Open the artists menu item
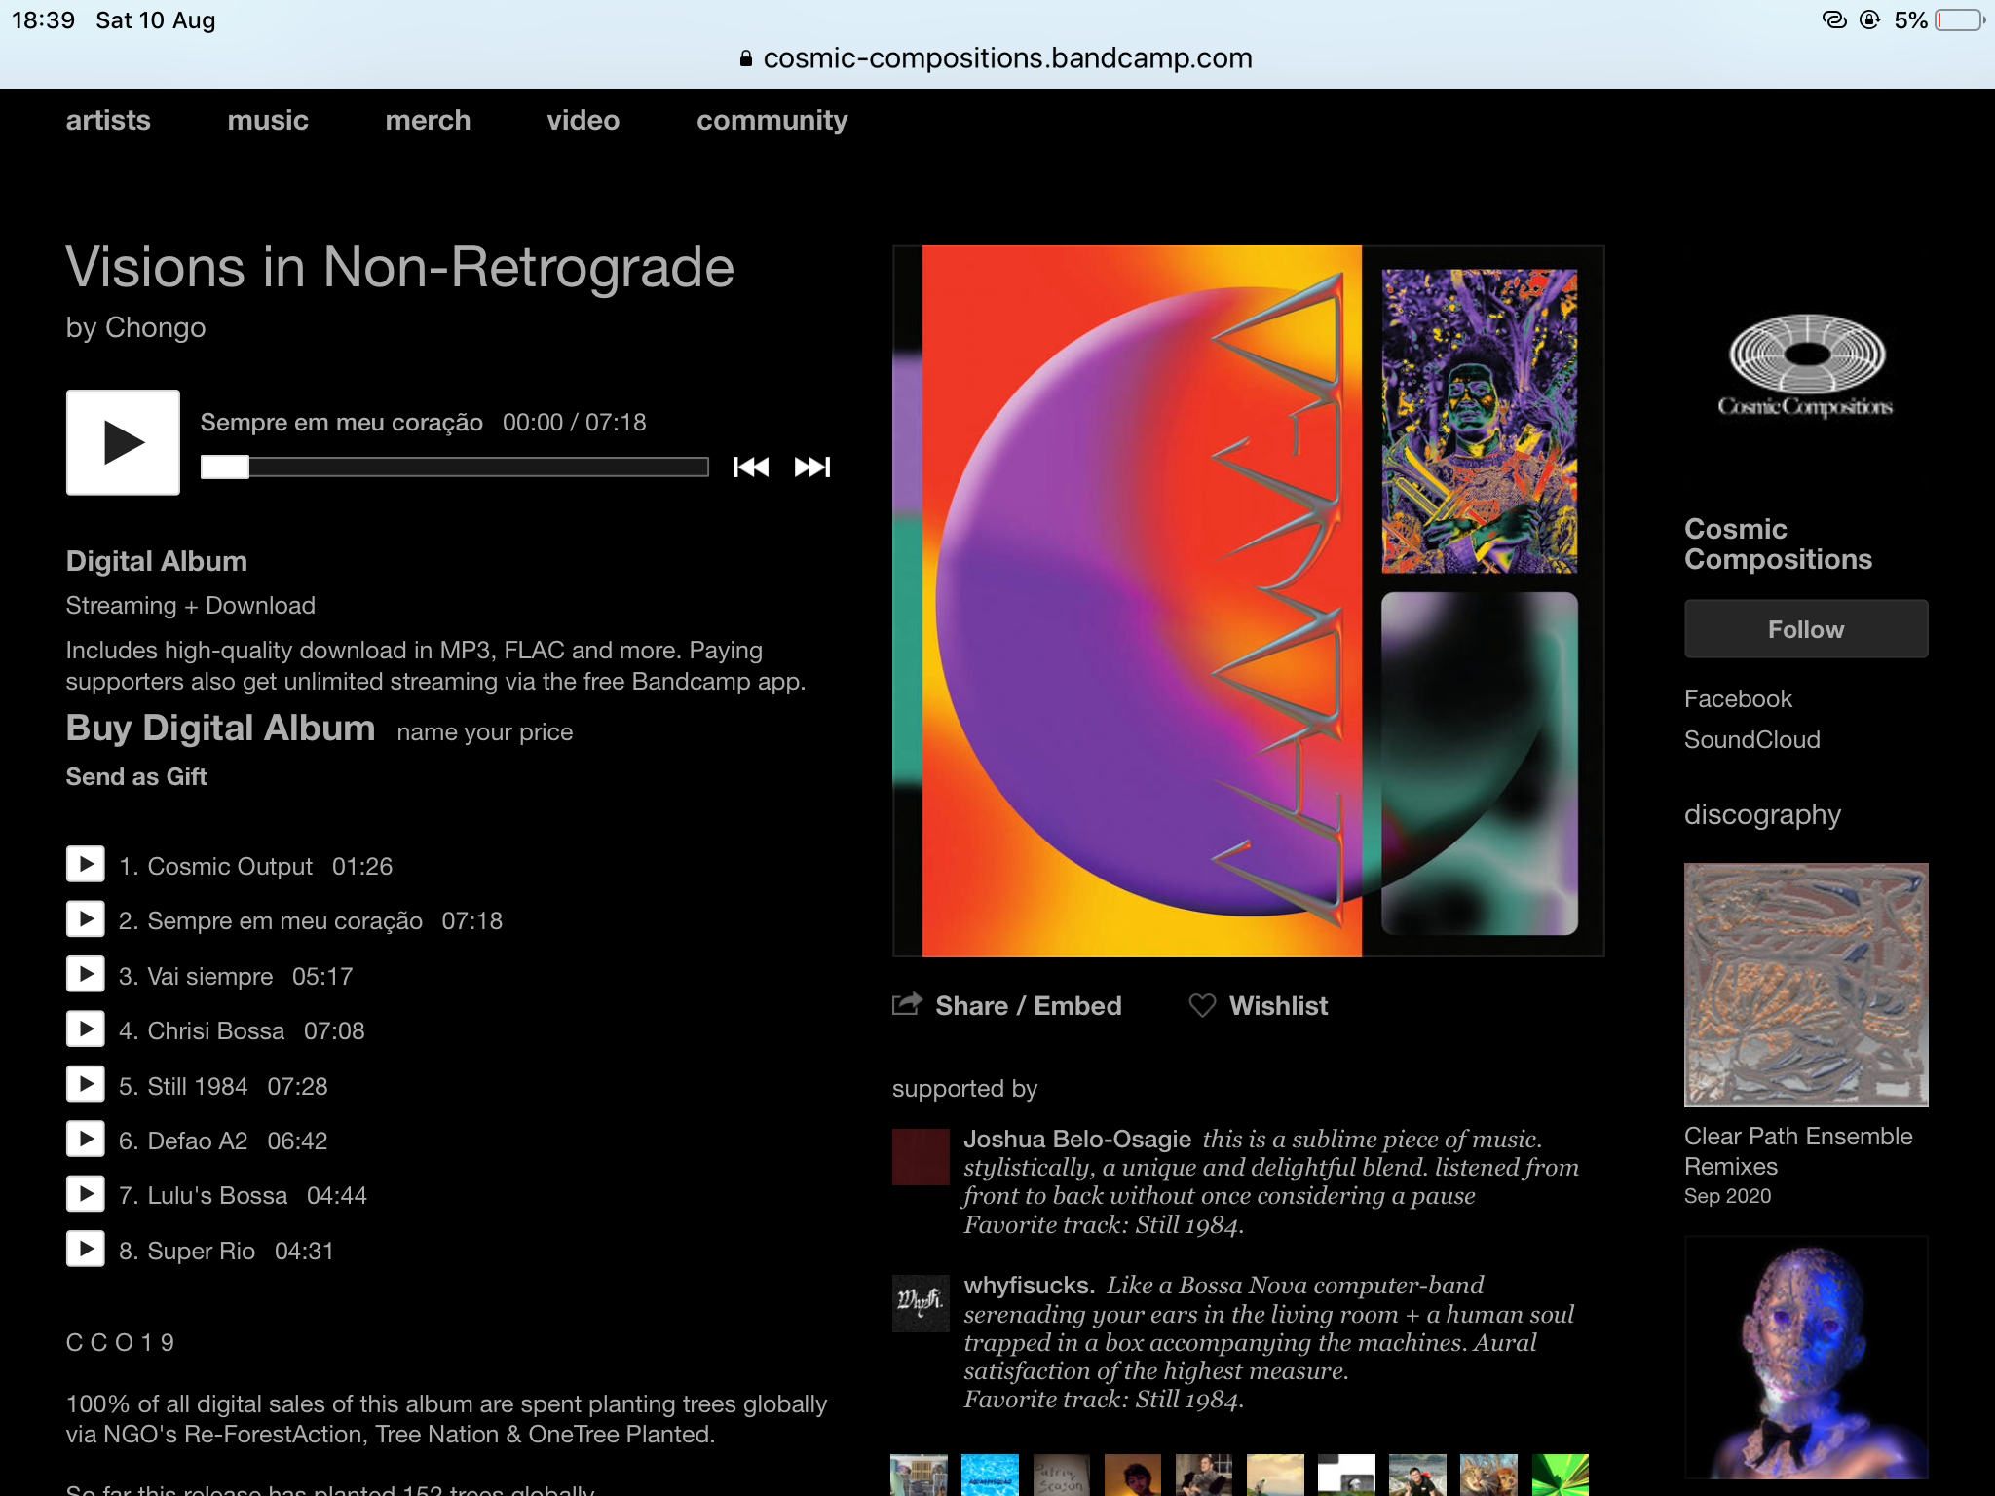 (108, 120)
